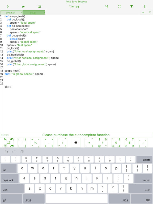Tap the plus minus percent symbol pad
The image size is (153, 204).
35,143
